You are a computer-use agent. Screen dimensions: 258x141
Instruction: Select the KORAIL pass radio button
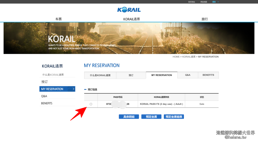pos(91,104)
